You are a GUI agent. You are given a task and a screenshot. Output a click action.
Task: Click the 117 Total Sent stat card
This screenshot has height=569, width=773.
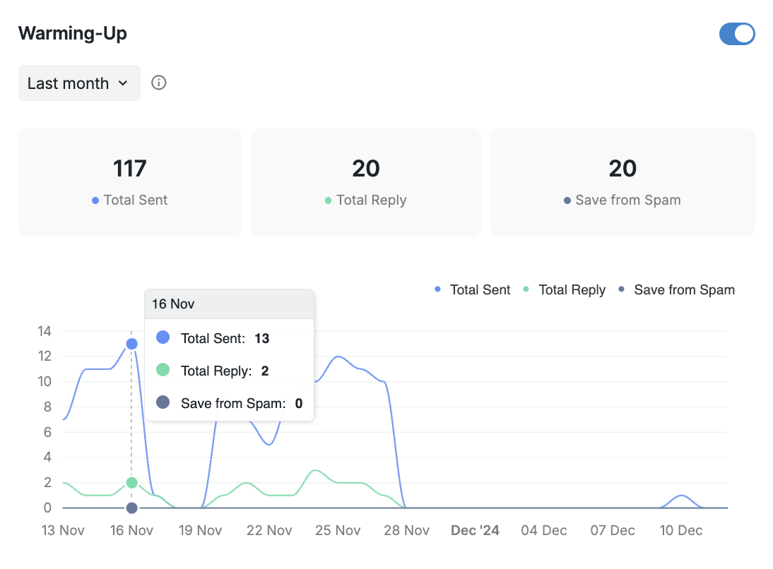click(x=130, y=182)
